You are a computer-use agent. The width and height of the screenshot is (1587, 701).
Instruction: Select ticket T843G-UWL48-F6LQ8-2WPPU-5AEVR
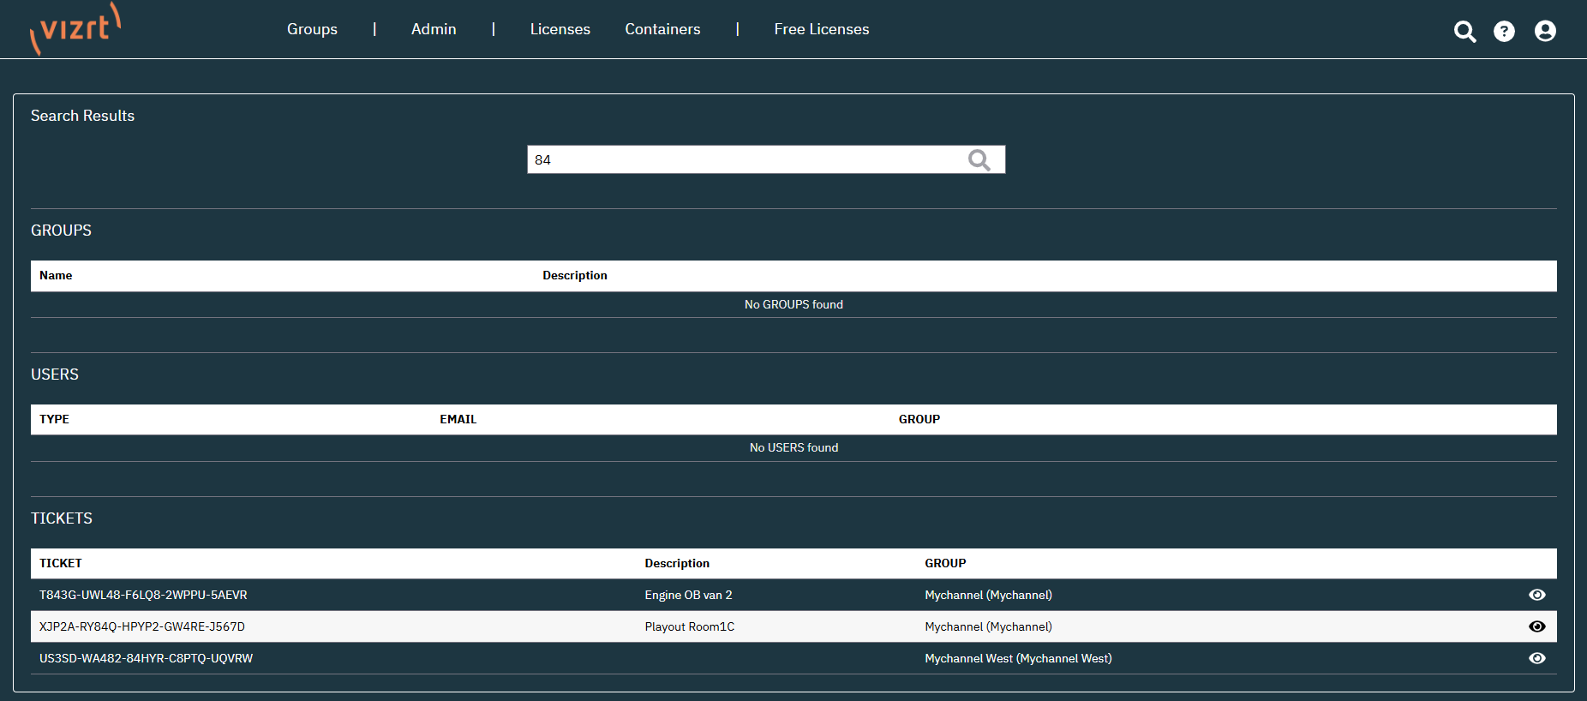click(x=143, y=595)
